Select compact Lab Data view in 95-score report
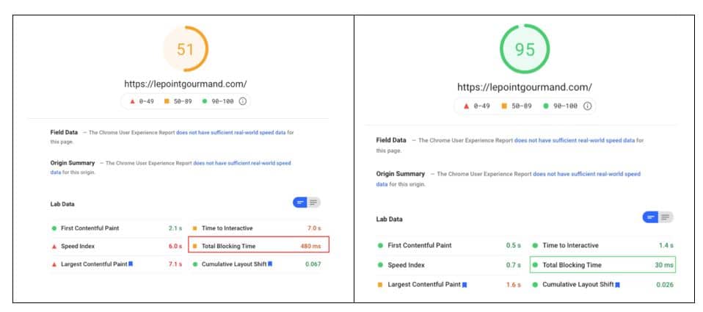The width and height of the screenshot is (703, 312). (x=650, y=217)
